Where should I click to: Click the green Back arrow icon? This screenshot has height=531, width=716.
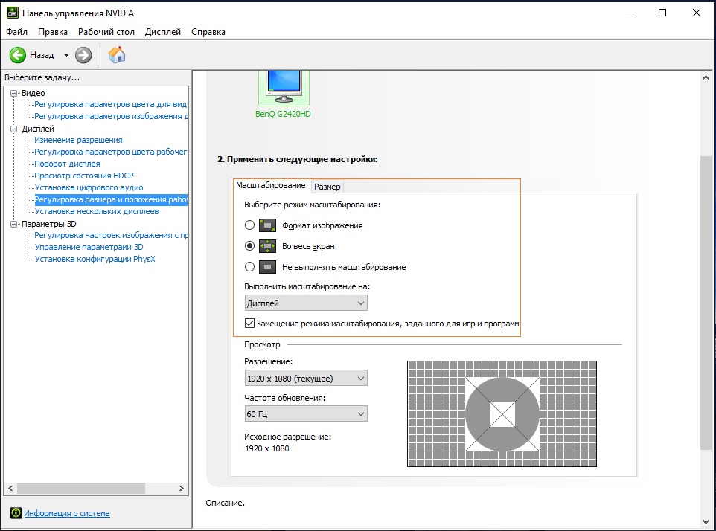click(18, 55)
